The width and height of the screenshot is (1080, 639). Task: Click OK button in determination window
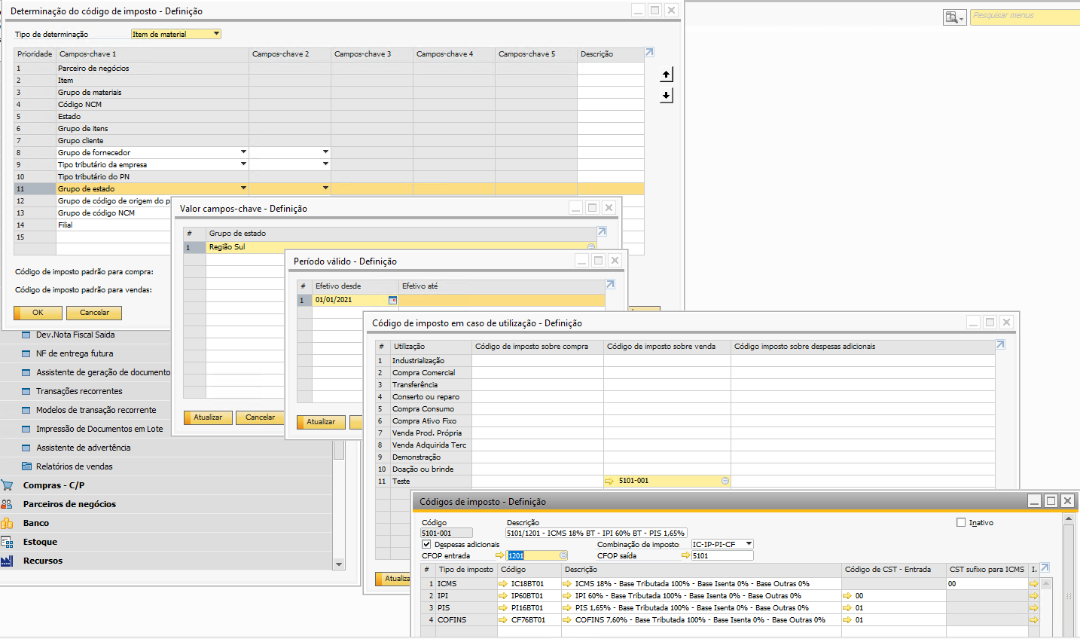38,313
